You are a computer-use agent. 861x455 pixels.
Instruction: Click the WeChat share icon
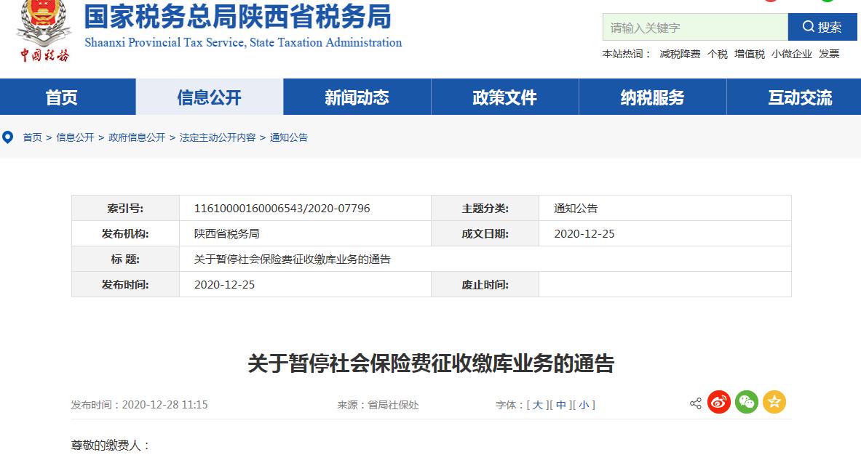coord(747,403)
